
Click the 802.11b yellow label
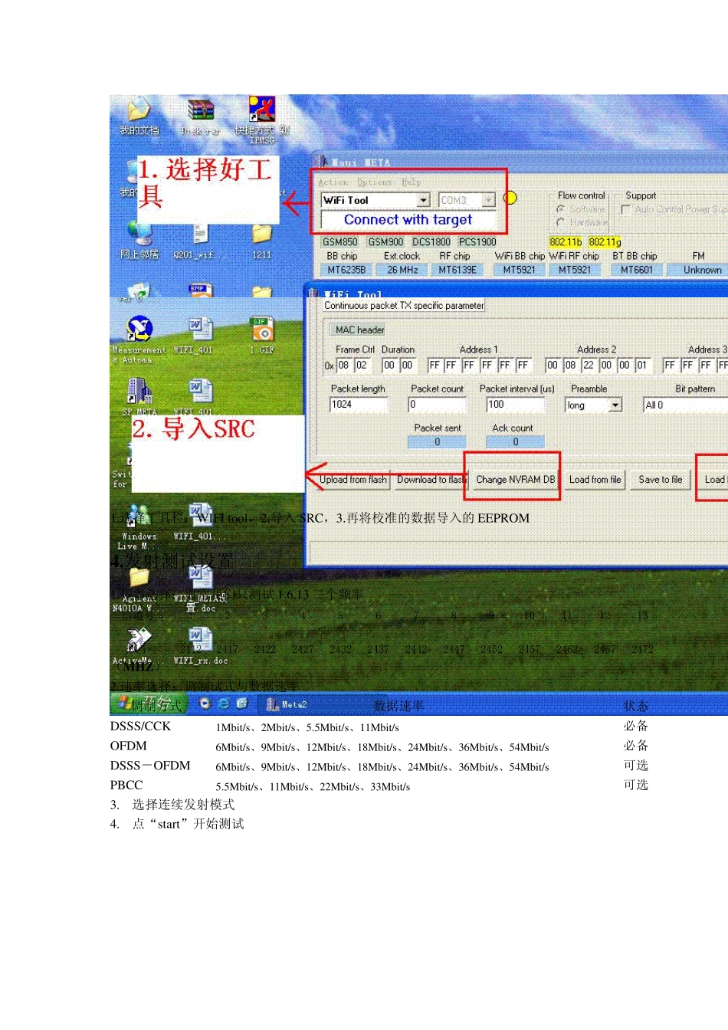pyautogui.click(x=566, y=242)
